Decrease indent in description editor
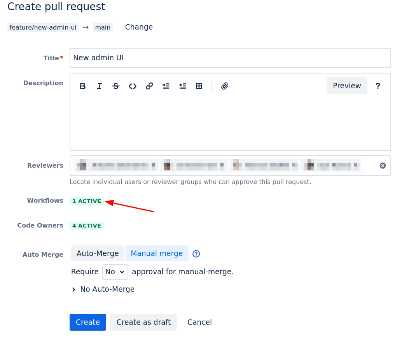Screen dimensions: 402x340 click(183, 86)
